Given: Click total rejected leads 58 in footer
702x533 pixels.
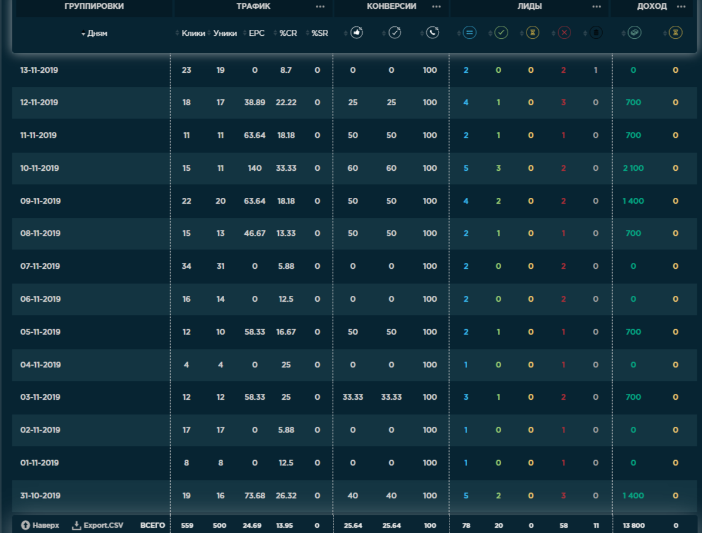Looking at the screenshot, I should click(x=563, y=525).
